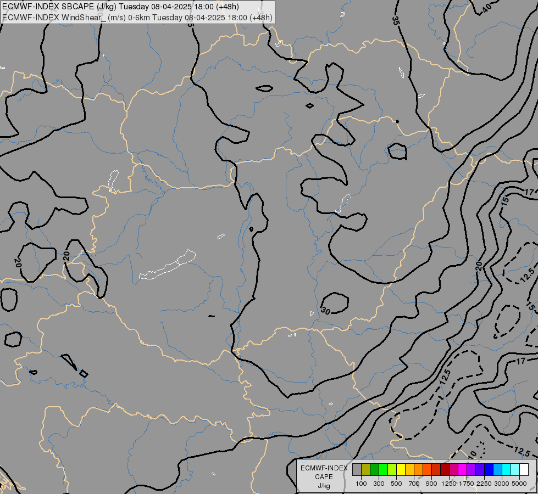
Task: Select the olive swatch in the CAPE legend
Action: (366, 470)
